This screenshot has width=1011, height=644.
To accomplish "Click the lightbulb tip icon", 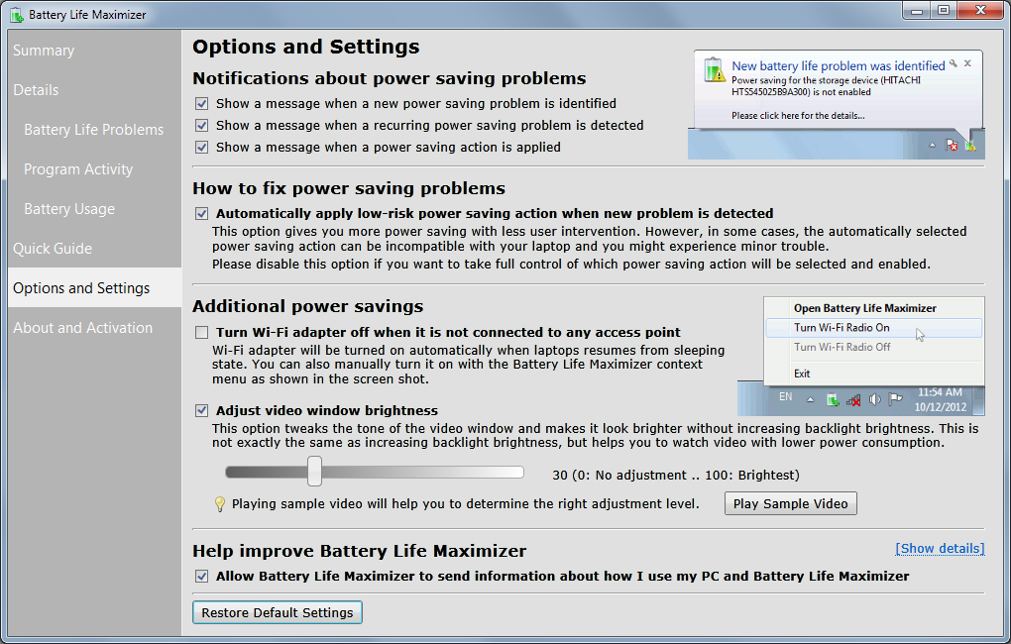I will click(220, 504).
